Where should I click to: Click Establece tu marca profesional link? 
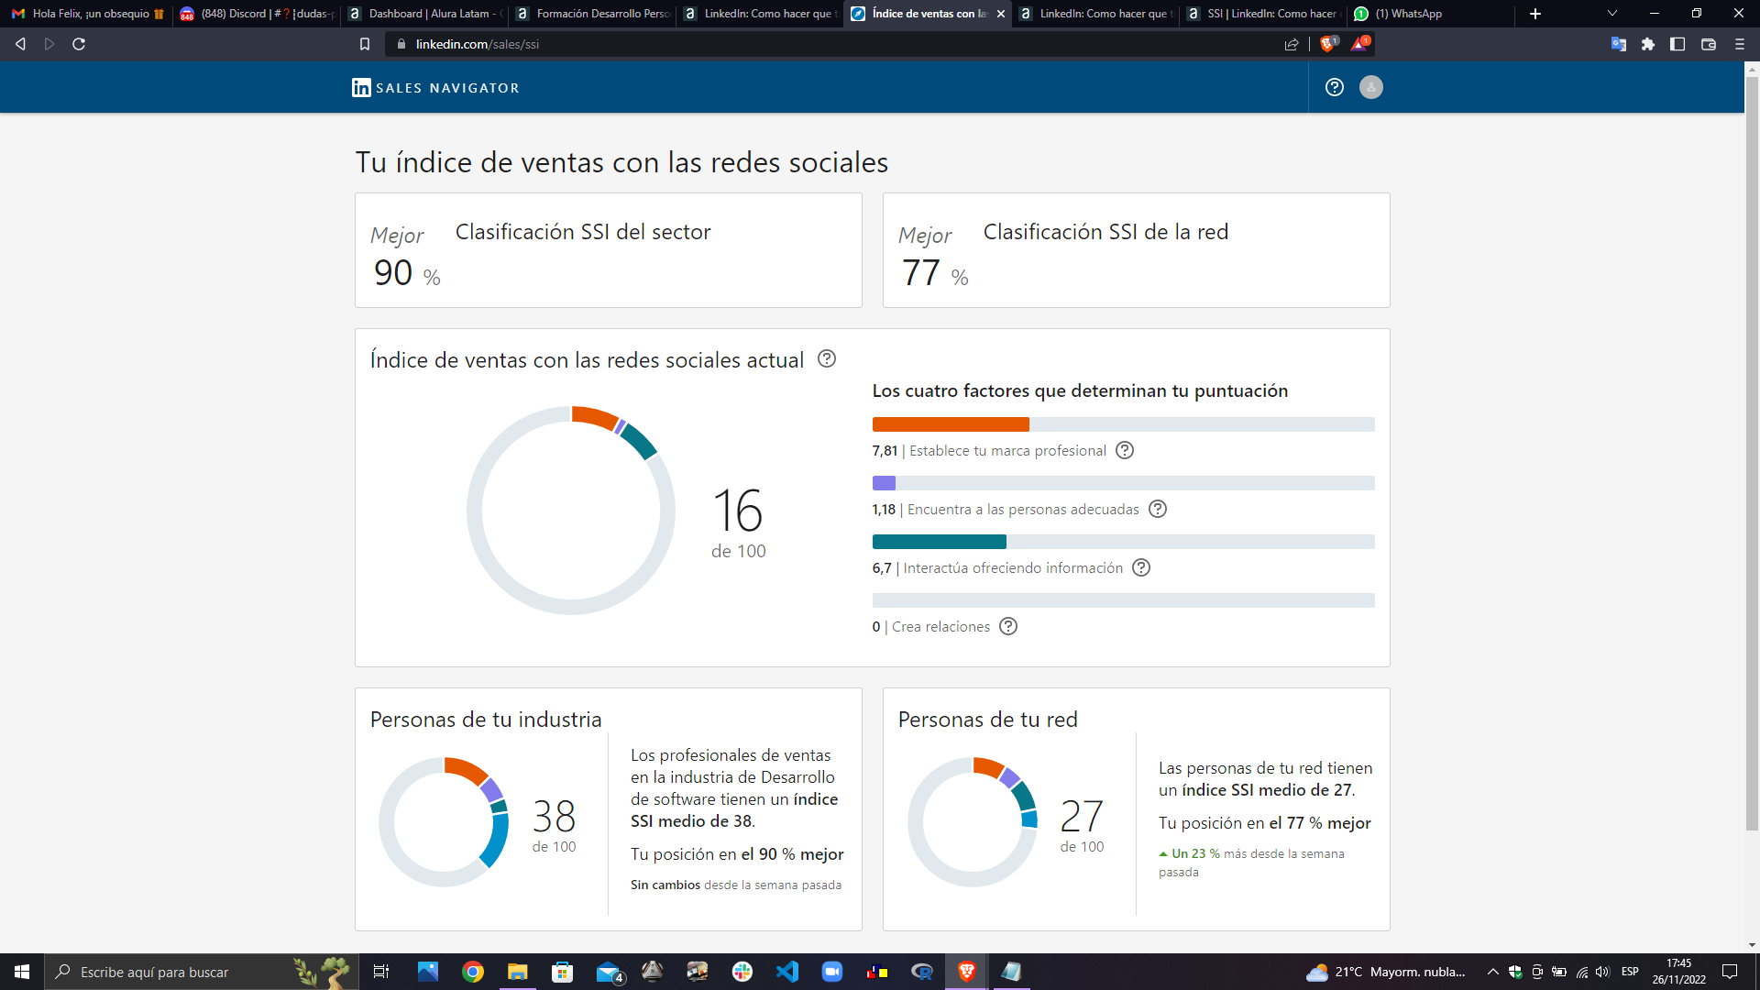point(1006,450)
